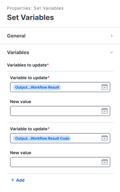Viewport: 120px width, 192px height.
Task: Open variable picker for first New value
Action: pyautogui.click(x=105, y=111)
